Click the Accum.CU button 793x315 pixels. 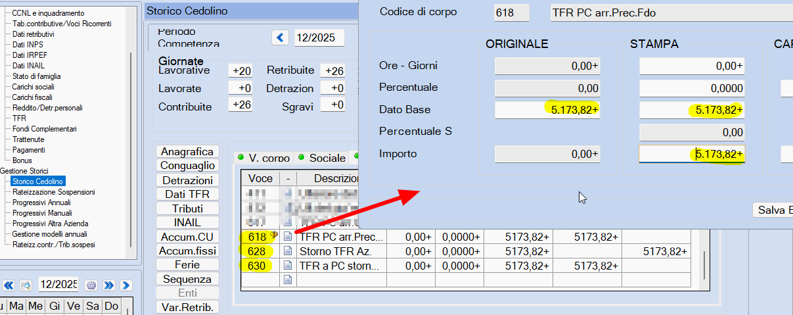(187, 237)
